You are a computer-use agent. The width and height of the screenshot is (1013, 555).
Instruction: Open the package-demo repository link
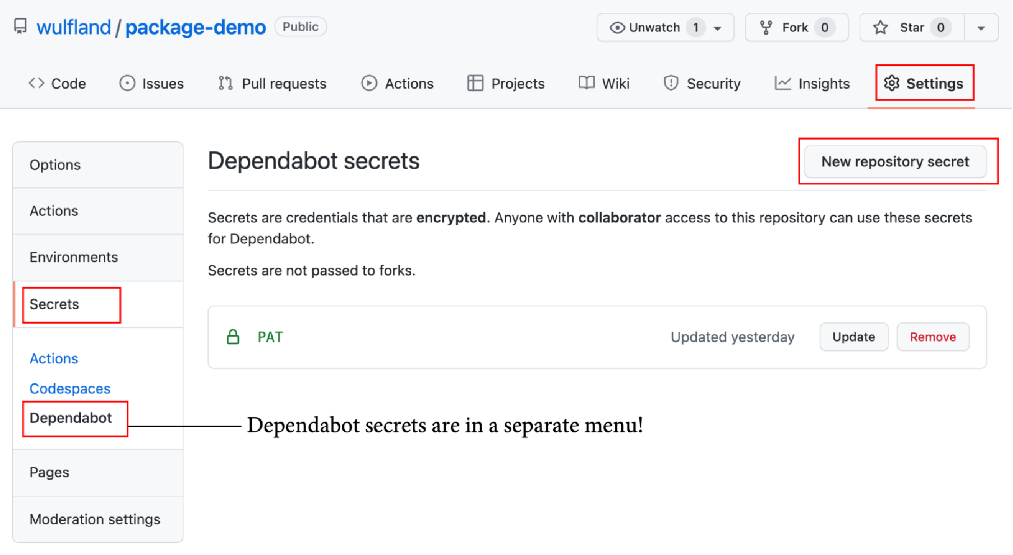click(x=196, y=27)
